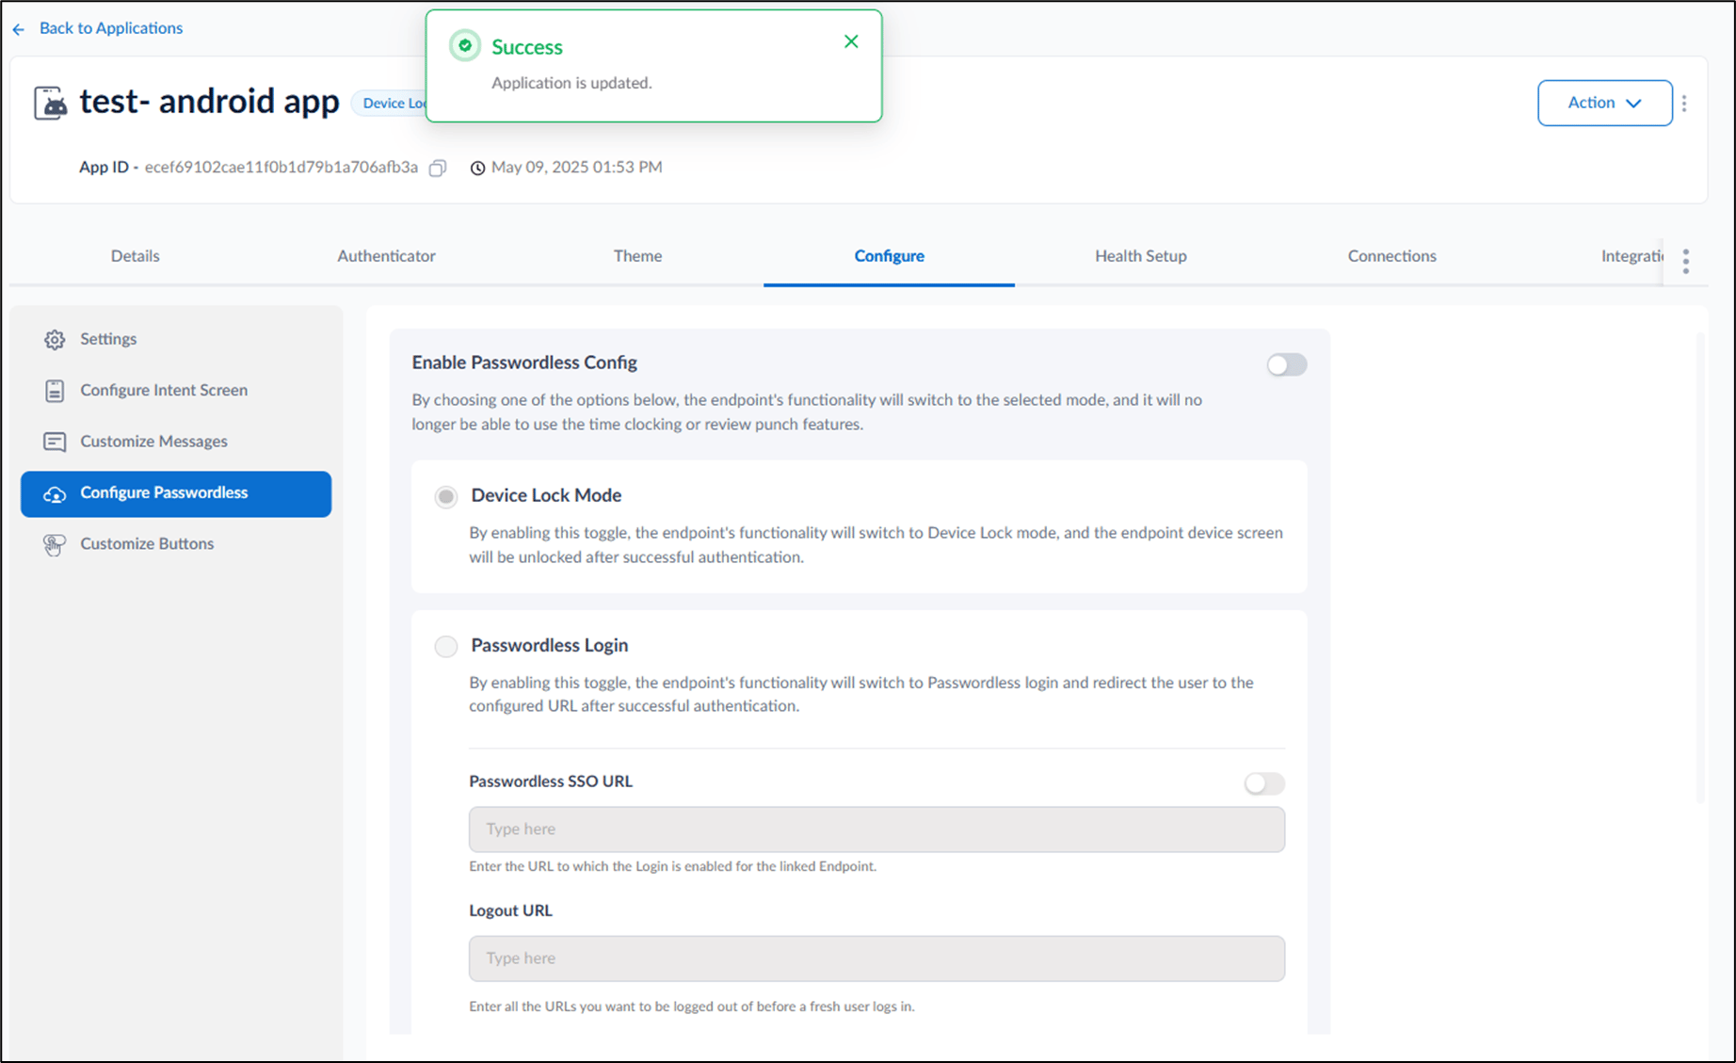The width and height of the screenshot is (1736, 1063).
Task: Open the partially visible Integrations tab
Action: [x=1632, y=256]
